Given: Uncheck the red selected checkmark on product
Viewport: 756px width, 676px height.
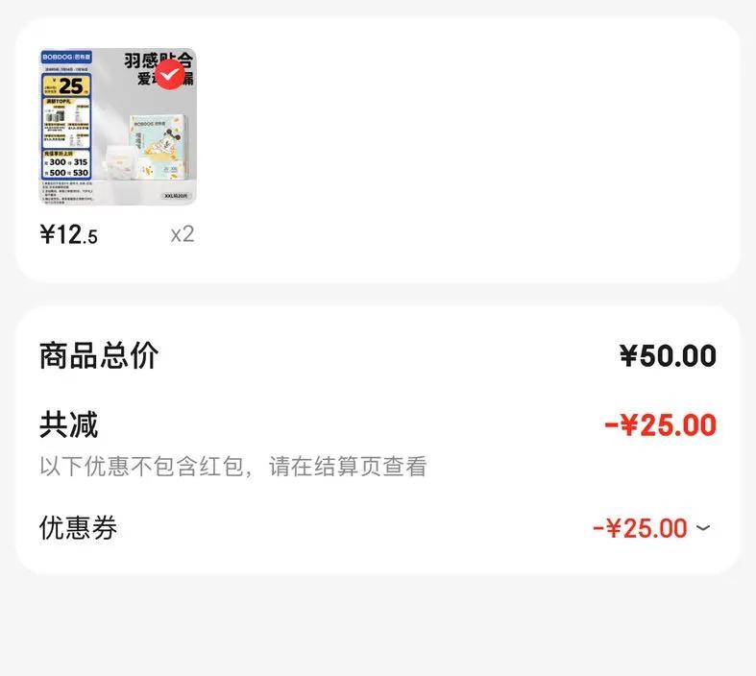Looking at the screenshot, I should point(170,75).
